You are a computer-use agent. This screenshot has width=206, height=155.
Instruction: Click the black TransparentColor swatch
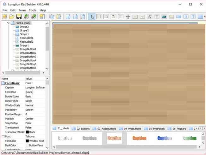[27, 132]
